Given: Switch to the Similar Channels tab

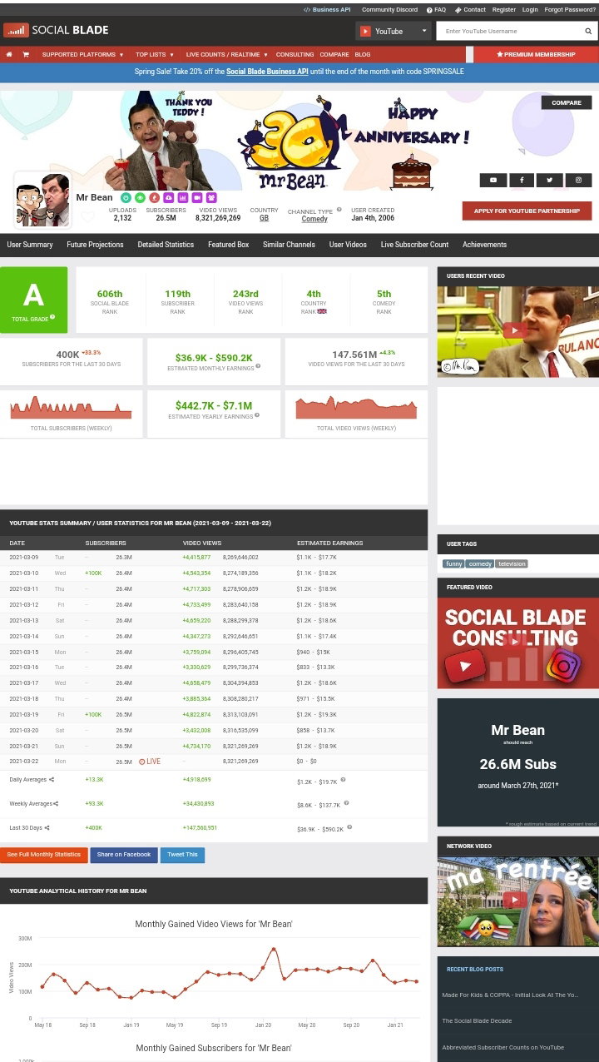Looking at the screenshot, I should (289, 245).
